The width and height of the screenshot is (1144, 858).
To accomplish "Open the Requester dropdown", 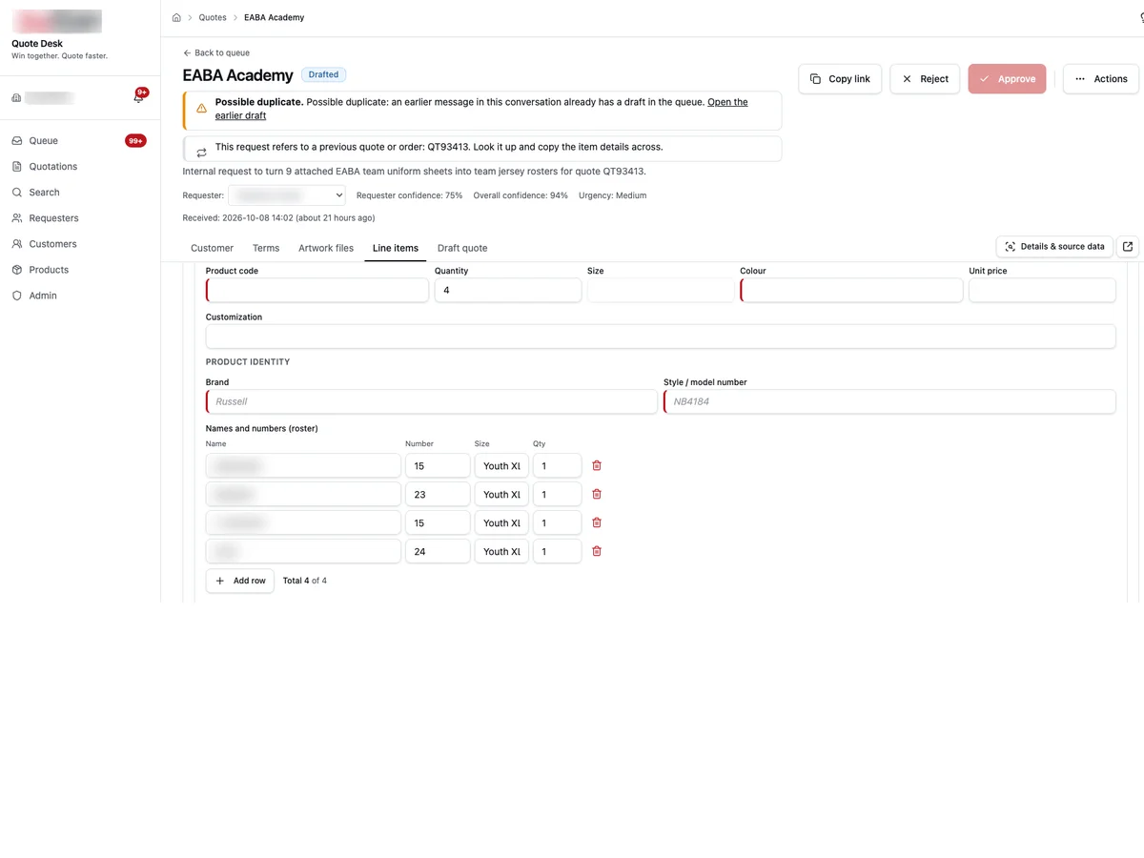I will tap(287, 195).
